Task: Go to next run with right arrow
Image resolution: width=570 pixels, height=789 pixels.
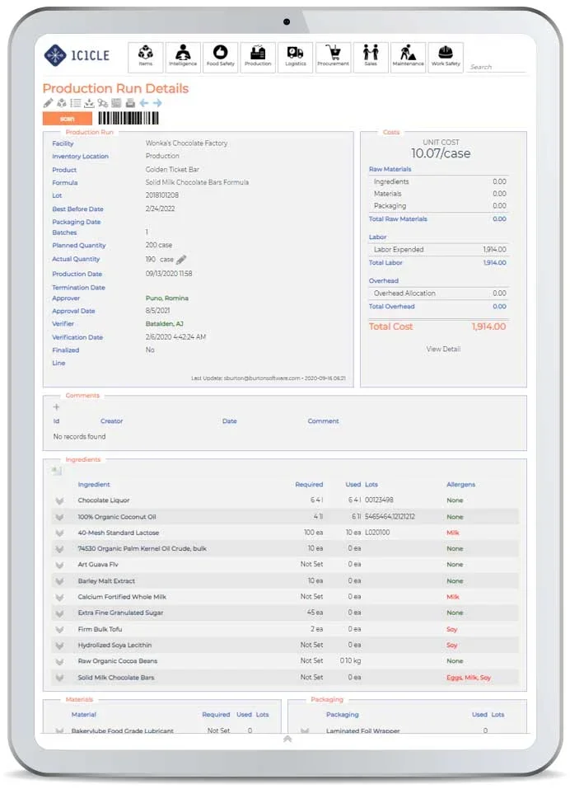Action: click(157, 103)
